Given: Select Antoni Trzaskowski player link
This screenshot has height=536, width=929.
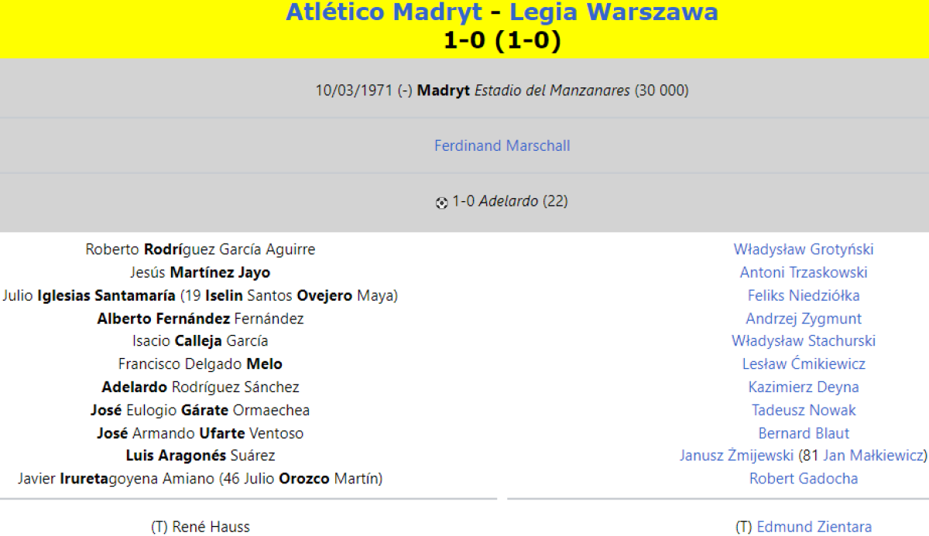Looking at the screenshot, I should (803, 272).
